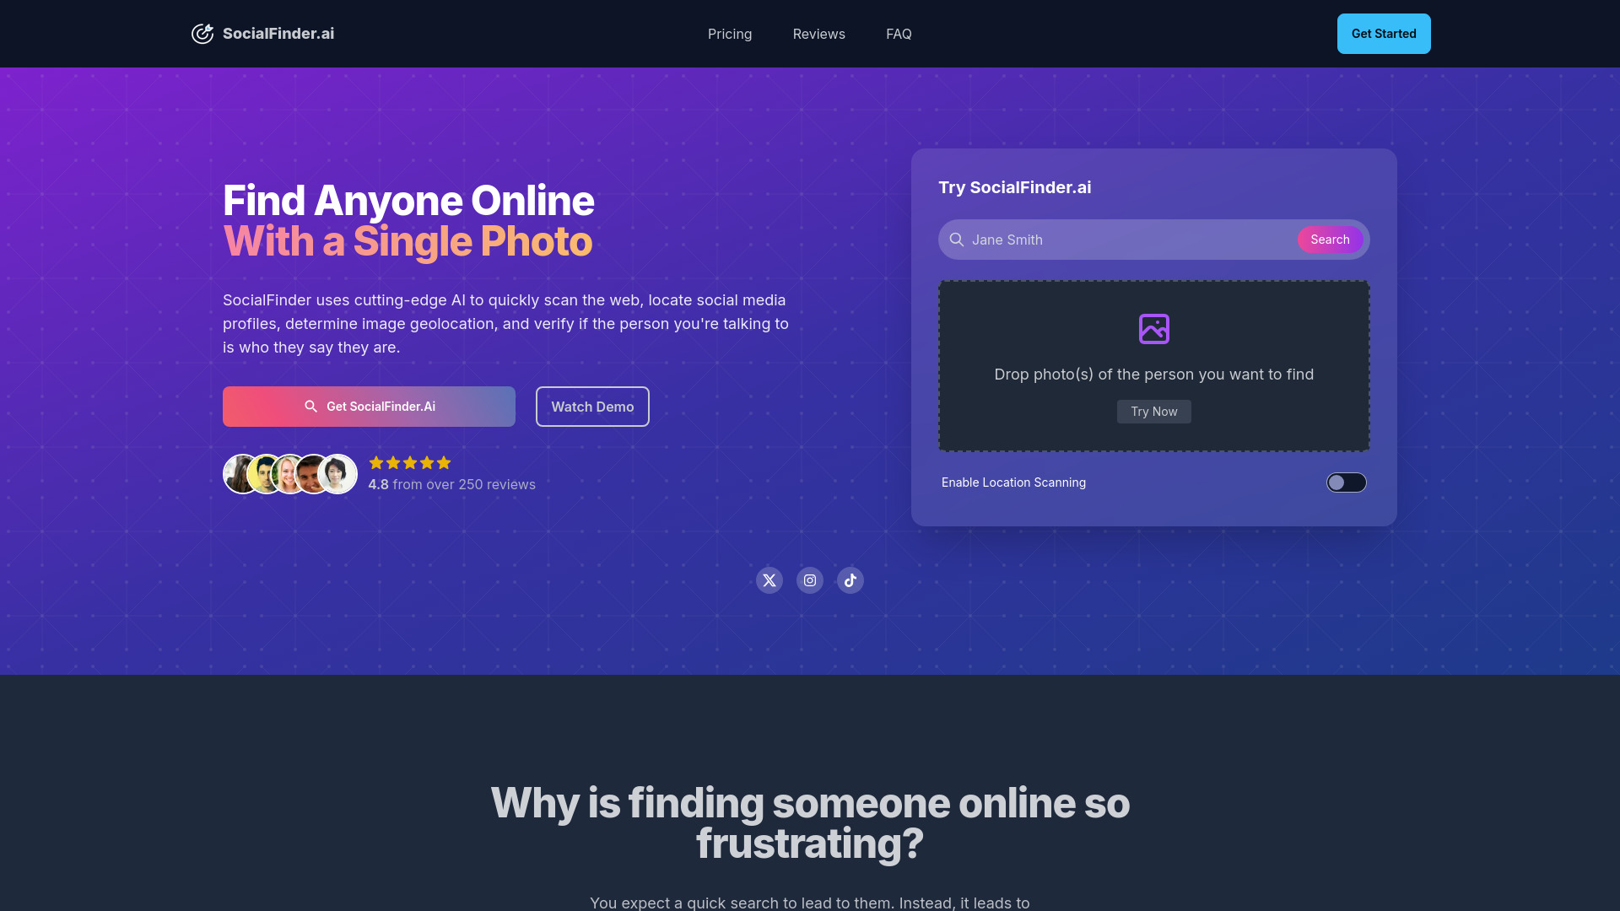This screenshot has width=1620, height=911.
Task: Select the FAQ menu item
Action: [898, 34]
